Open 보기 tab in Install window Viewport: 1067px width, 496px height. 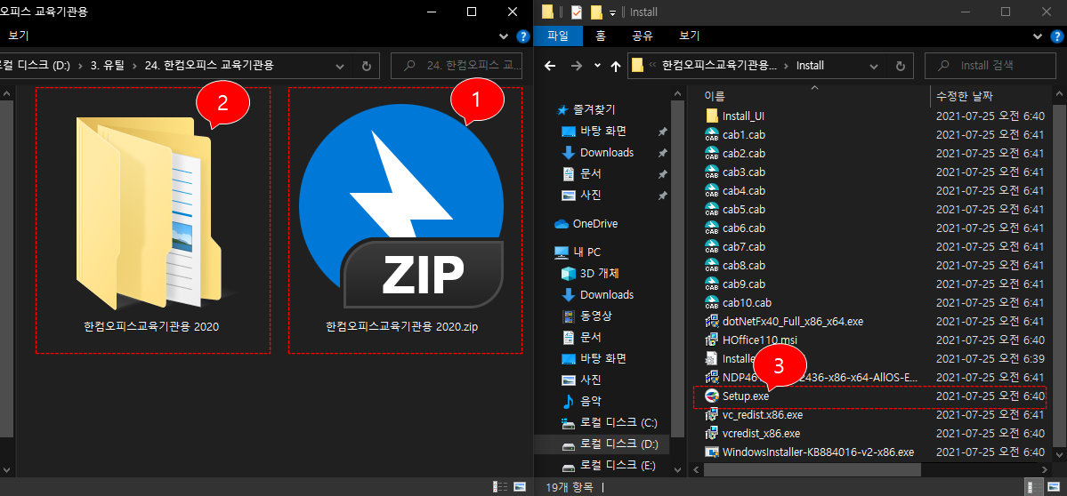[x=690, y=36]
